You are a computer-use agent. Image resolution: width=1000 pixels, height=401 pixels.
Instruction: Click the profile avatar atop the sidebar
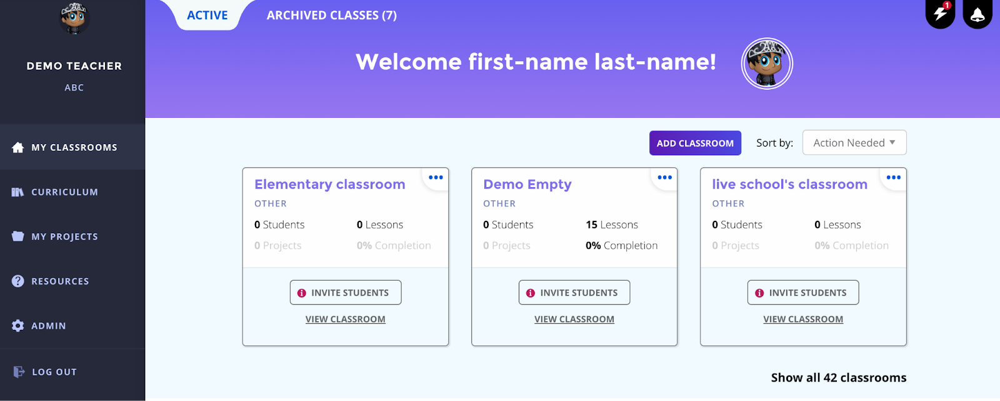pyautogui.click(x=74, y=18)
